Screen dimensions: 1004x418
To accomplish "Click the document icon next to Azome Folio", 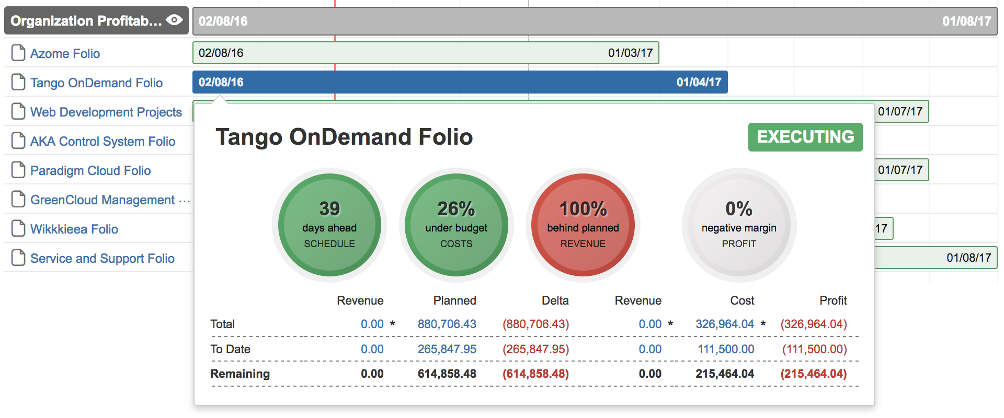I will tap(18, 53).
